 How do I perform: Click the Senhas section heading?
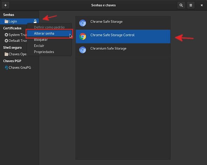9,15
